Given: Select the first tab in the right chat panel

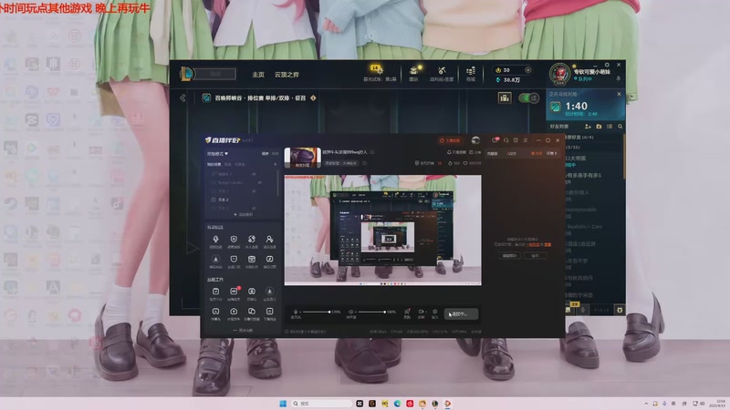Looking at the screenshot, I should (493, 153).
